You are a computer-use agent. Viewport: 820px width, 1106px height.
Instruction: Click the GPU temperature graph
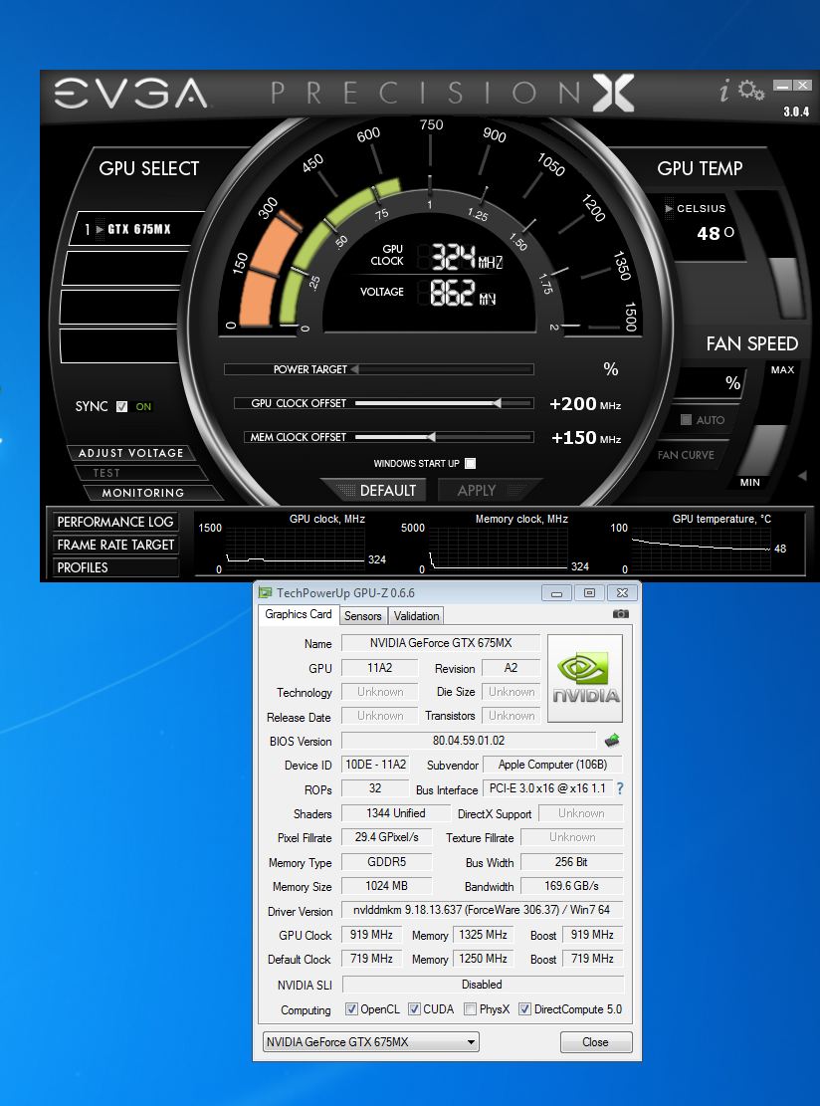(x=701, y=551)
